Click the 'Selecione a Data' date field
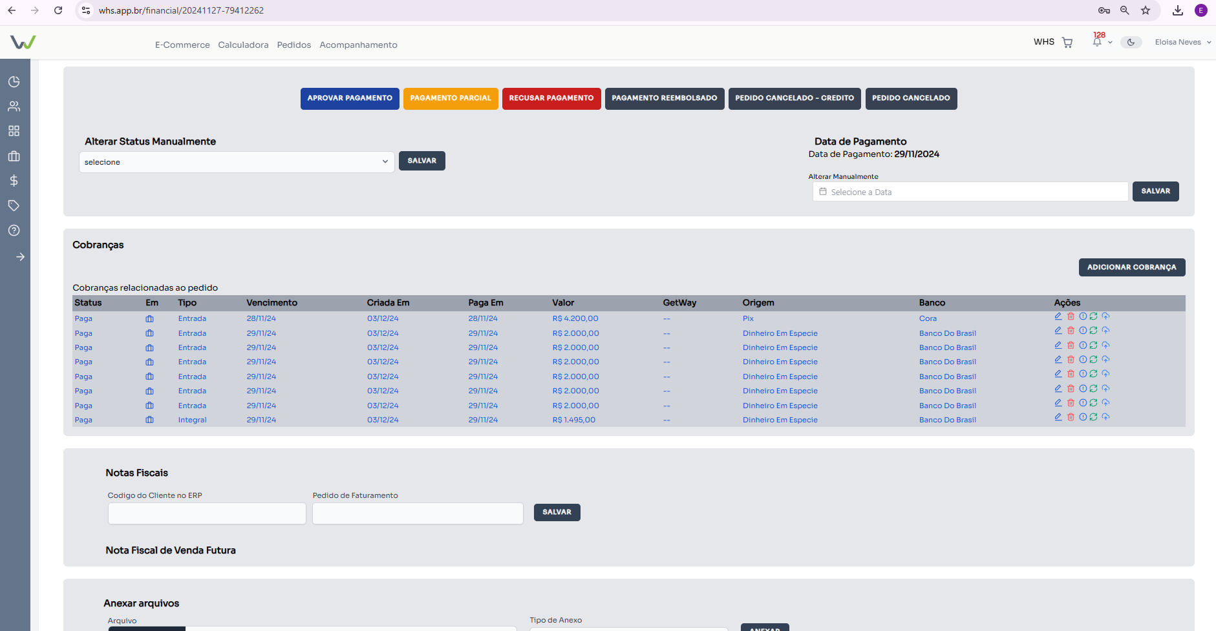This screenshot has height=631, width=1216. pos(970,192)
